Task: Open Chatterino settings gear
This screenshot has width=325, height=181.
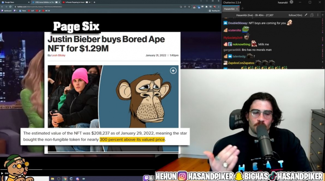Action: [291, 2]
